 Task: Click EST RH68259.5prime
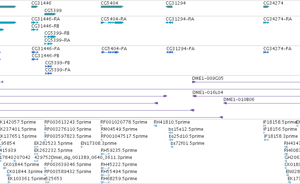tap(119, 179)
